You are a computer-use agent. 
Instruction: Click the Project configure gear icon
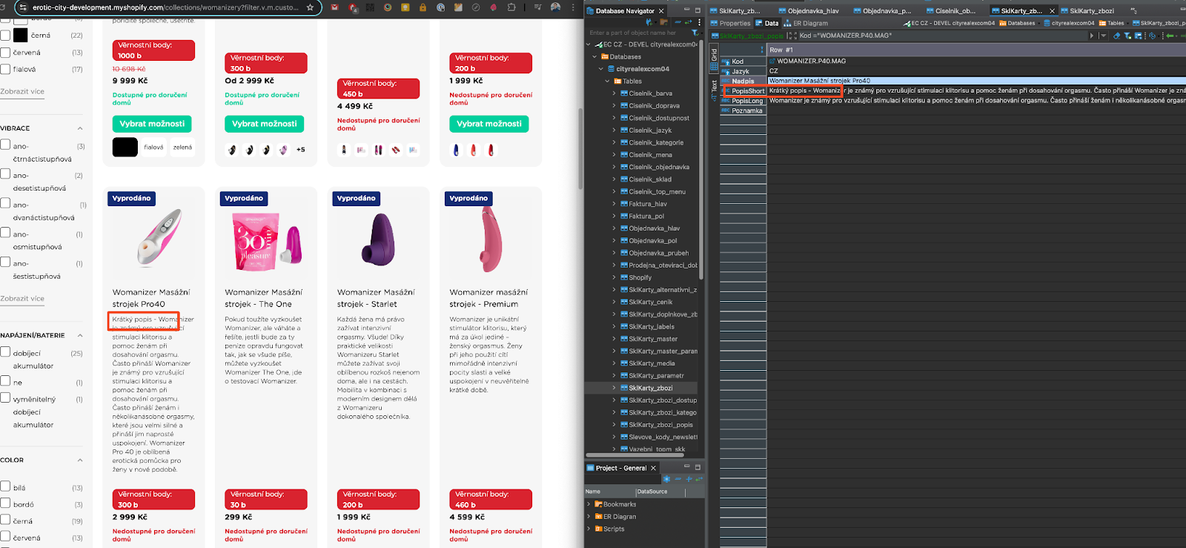coord(666,479)
